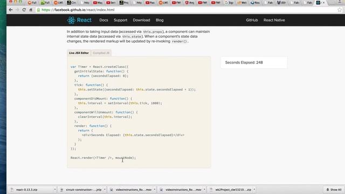
Task: Open the react-0.13.3.zip download file icon
Action: 12,190
